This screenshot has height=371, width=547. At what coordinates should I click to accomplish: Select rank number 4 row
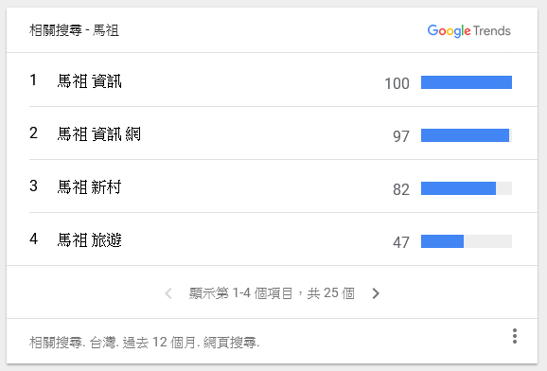tap(283, 239)
